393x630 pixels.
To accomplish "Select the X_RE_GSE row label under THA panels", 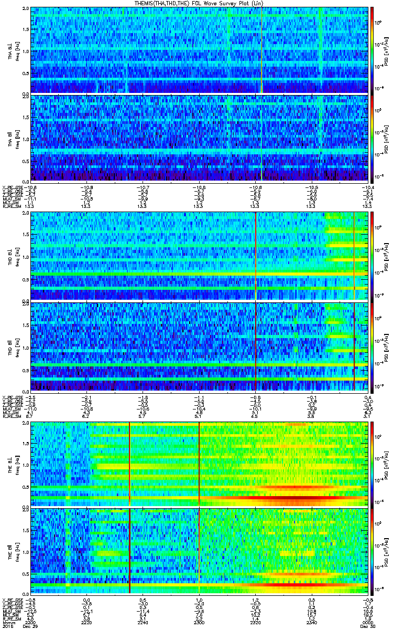I will (x=13, y=187).
